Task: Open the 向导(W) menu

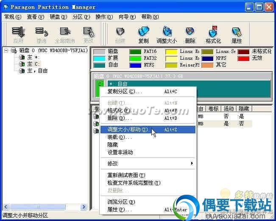Action: point(127,17)
